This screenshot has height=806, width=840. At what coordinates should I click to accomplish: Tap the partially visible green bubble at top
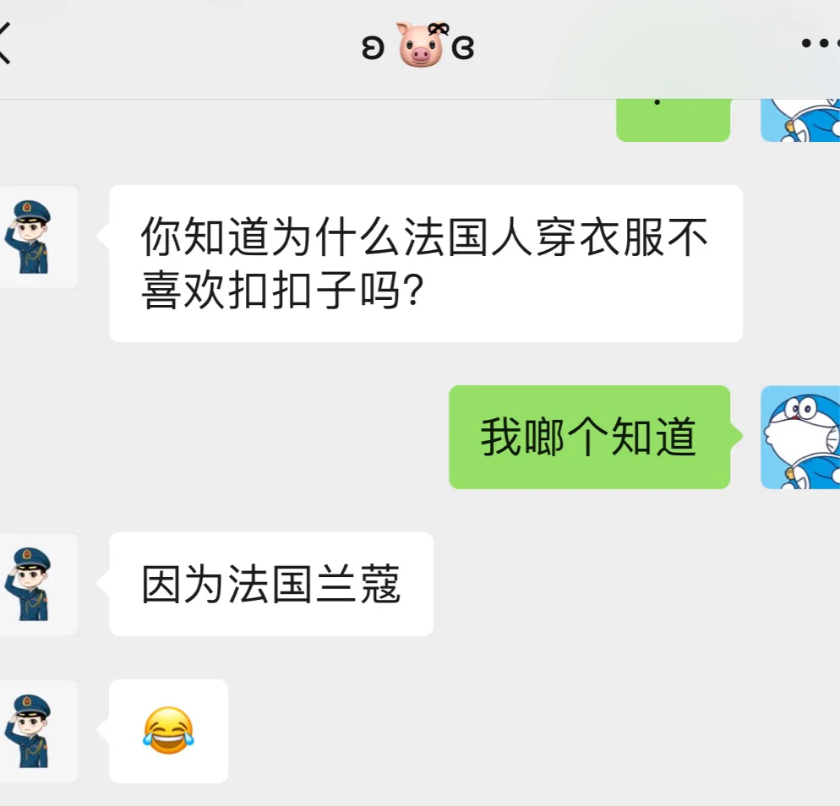coord(674,121)
